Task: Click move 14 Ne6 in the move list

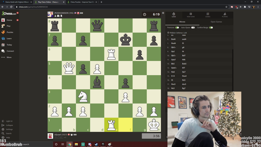Action: [x=173, y=72]
